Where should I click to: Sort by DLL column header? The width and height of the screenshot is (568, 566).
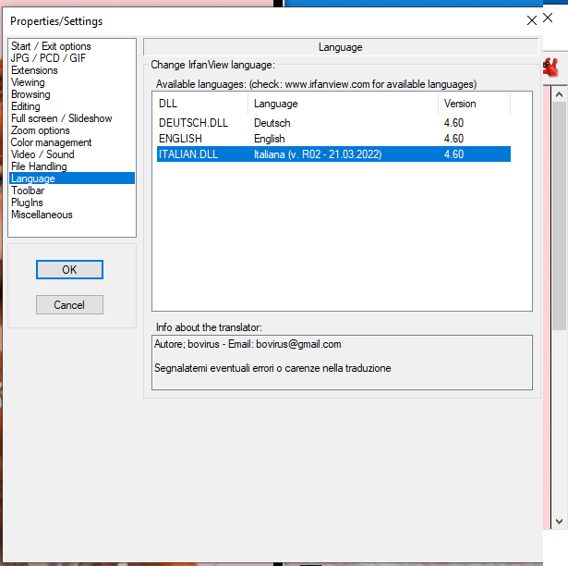[200, 104]
